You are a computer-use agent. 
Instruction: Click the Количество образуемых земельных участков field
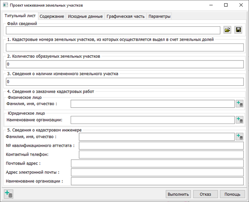(x=125, y=65)
